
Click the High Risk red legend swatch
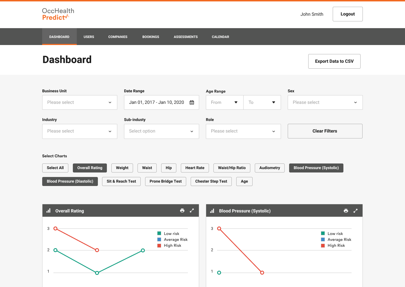tap(159, 245)
